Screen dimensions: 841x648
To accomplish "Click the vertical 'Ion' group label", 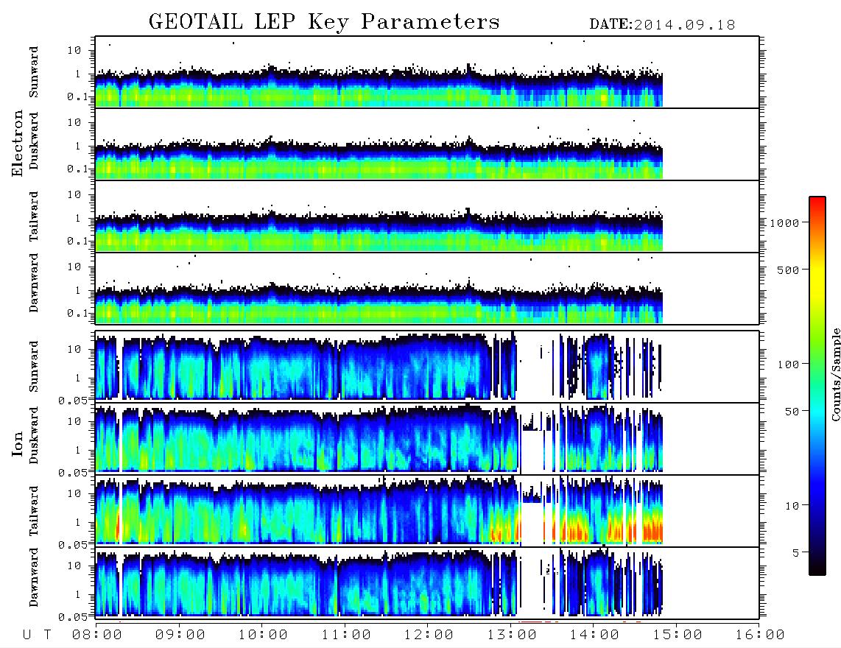I will [x=18, y=444].
